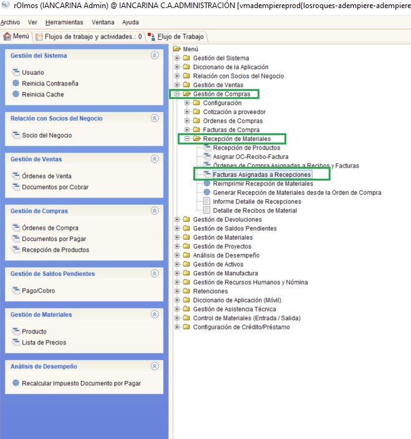Click gear icon of Generar Recepción de Materiales
Image resolution: width=411 pixels, height=439 pixels.
pos(207,192)
